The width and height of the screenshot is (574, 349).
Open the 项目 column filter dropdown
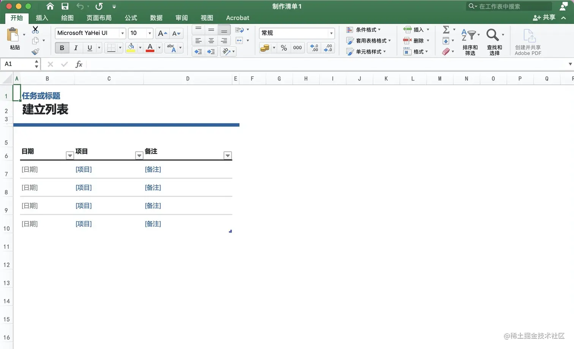139,156
